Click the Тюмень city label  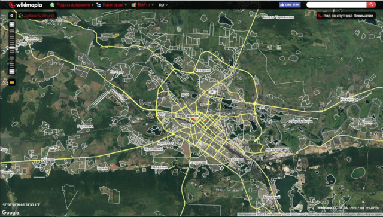point(192,115)
